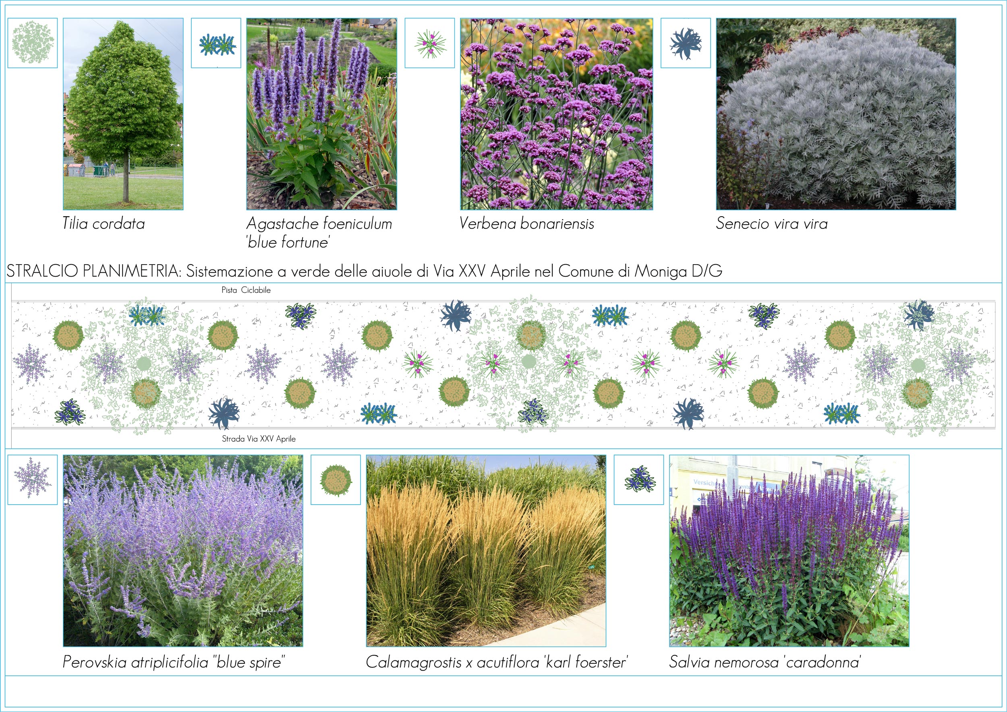Image resolution: width=1007 pixels, height=712 pixels.
Task: Click the Perovskia blue spire legend symbol
Action: (33, 479)
